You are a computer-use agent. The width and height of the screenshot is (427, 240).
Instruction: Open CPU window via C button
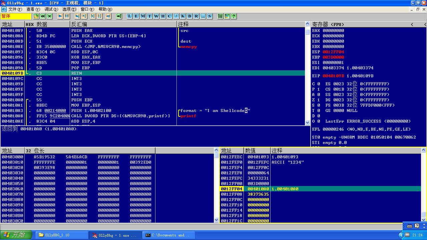(170, 16)
